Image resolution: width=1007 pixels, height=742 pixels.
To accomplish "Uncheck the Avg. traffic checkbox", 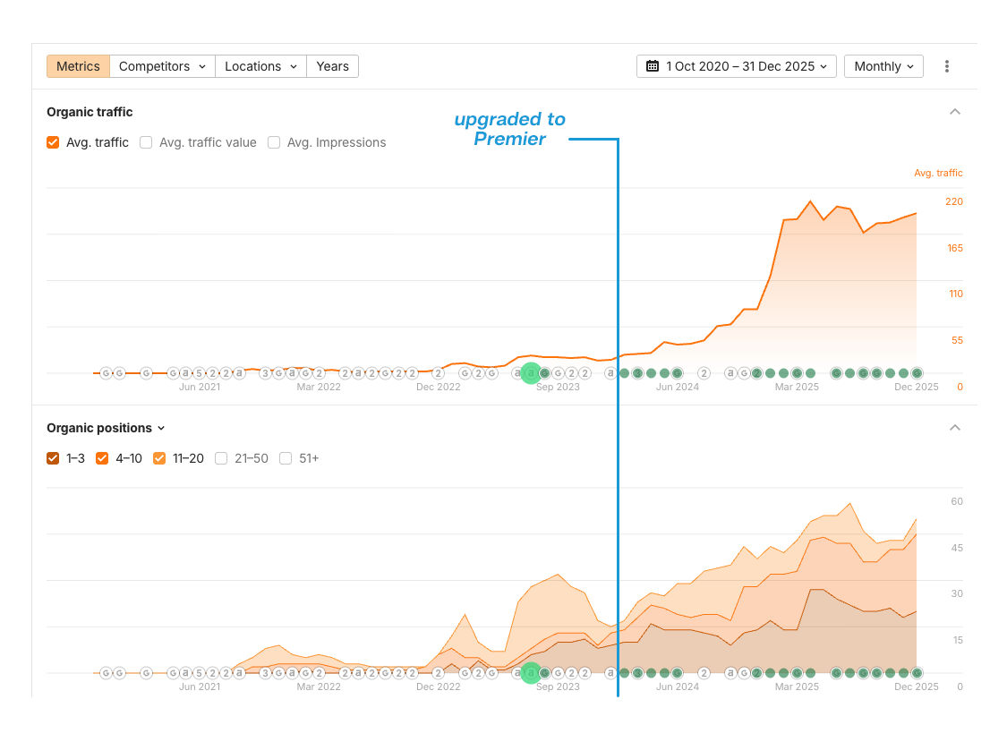I will (x=53, y=142).
